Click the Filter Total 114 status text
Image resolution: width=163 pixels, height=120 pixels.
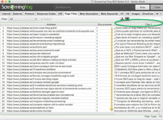point(153,117)
